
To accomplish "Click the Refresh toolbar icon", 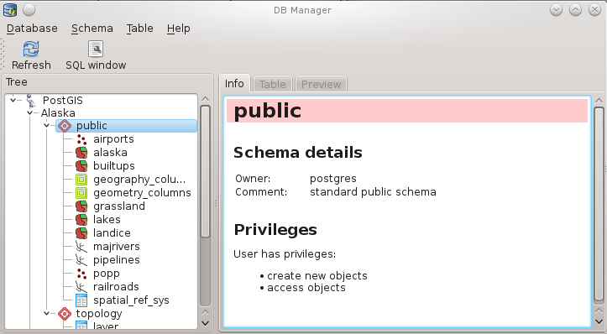I will tap(31, 50).
